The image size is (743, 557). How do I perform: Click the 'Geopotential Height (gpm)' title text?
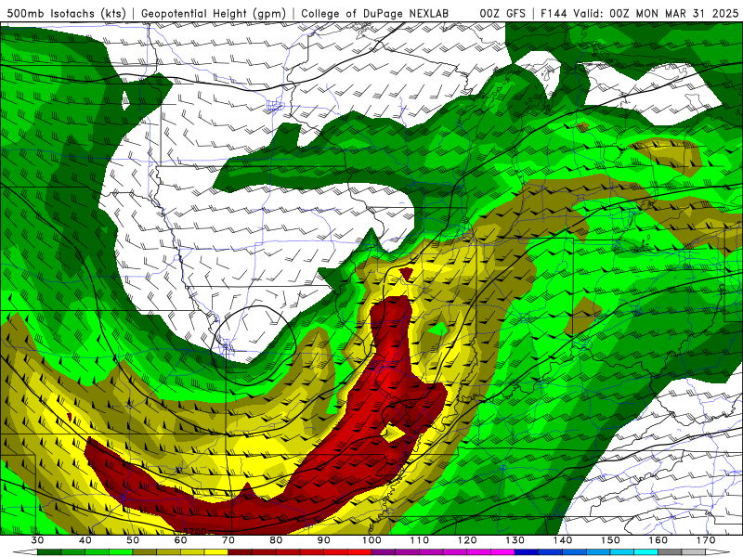(x=214, y=14)
